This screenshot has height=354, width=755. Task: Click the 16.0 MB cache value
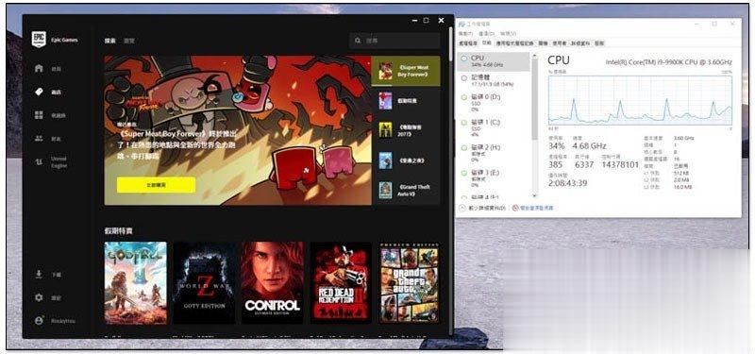point(682,186)
